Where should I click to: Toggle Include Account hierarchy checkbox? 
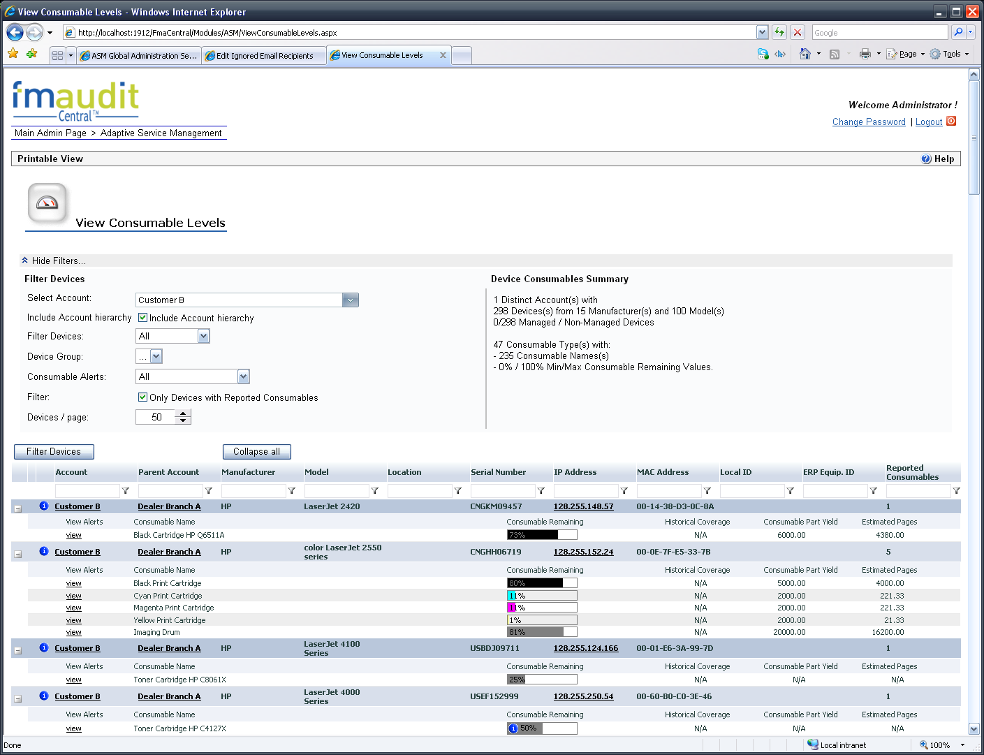(142, 317)
